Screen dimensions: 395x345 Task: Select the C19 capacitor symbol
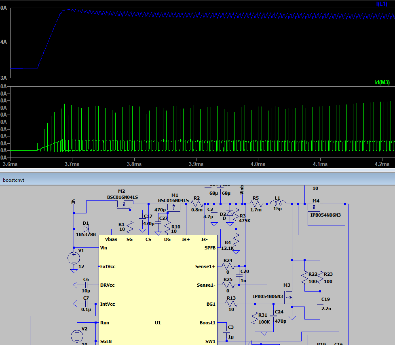pos(320,304)
